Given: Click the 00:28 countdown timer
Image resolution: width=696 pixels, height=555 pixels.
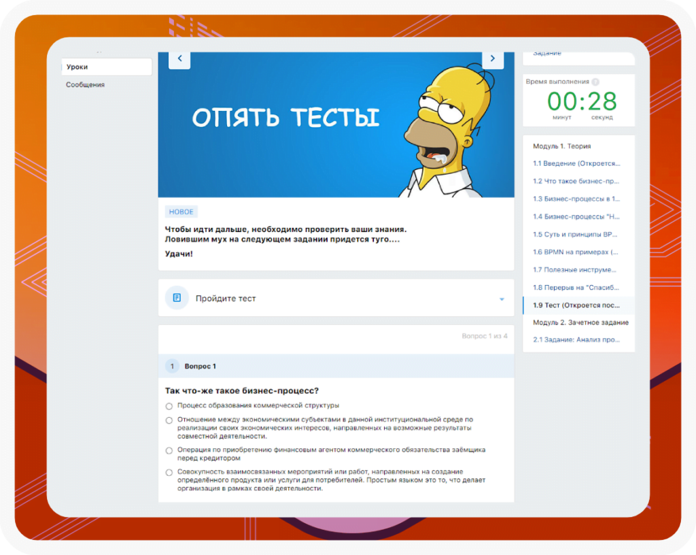Looking at the screenshot, I should (582, 101).
